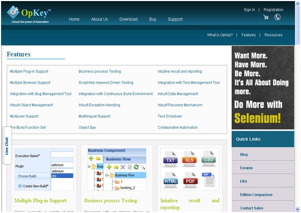Click the Multiple Plug-in Support screenshot thumbnail
Screen dimensions: 301x213
click(x=44, y=169)
